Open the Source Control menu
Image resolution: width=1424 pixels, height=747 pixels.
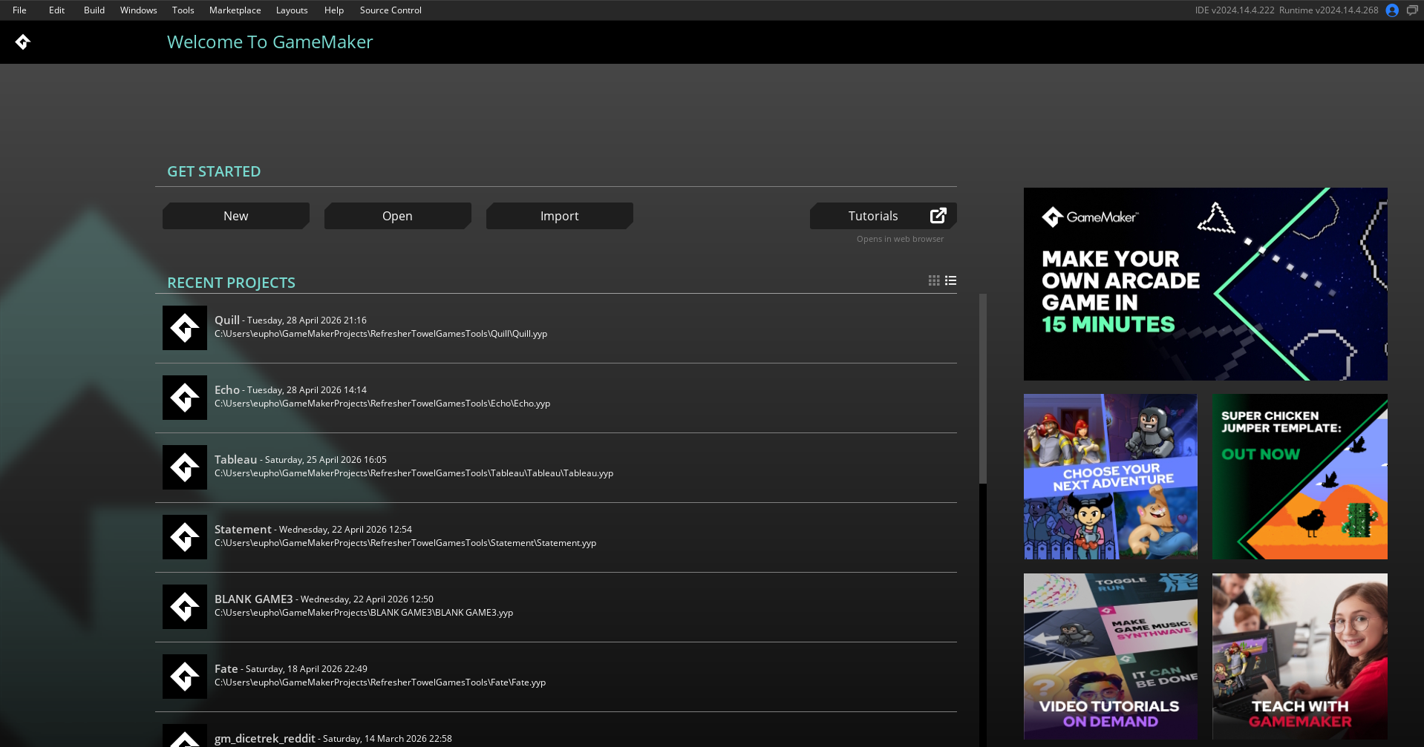pos(391,10)
